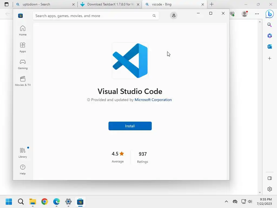Open Settings from the taskbar
This screenshot has height=208, width=277.
point(68,201)
